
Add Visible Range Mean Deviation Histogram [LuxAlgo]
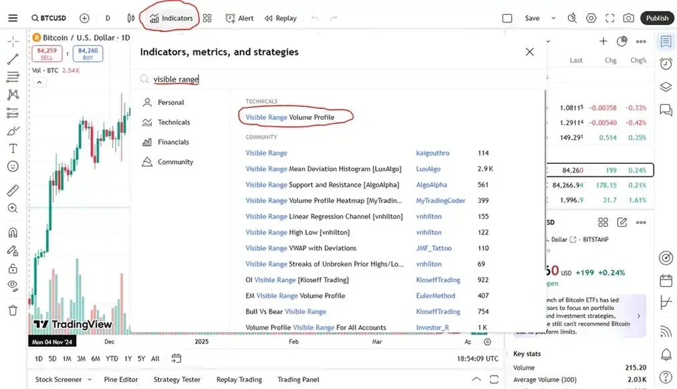pos(323,169)
